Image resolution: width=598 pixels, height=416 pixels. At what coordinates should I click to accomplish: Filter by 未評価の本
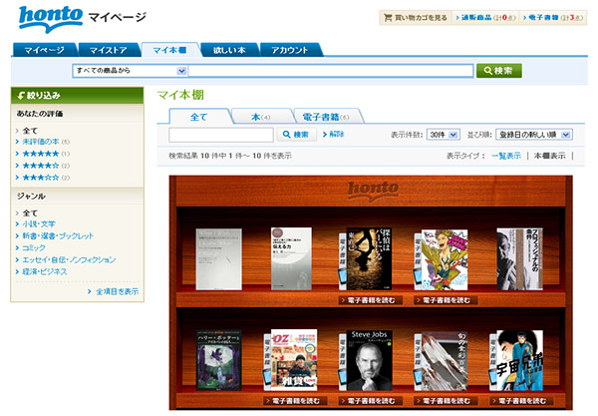(42, 142)
